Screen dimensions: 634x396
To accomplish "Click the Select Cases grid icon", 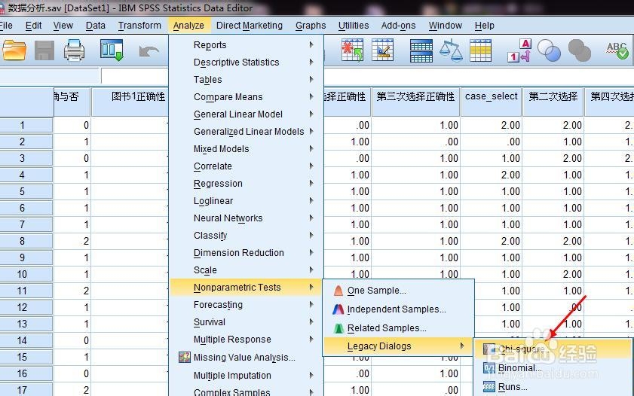I will (481, 50).
